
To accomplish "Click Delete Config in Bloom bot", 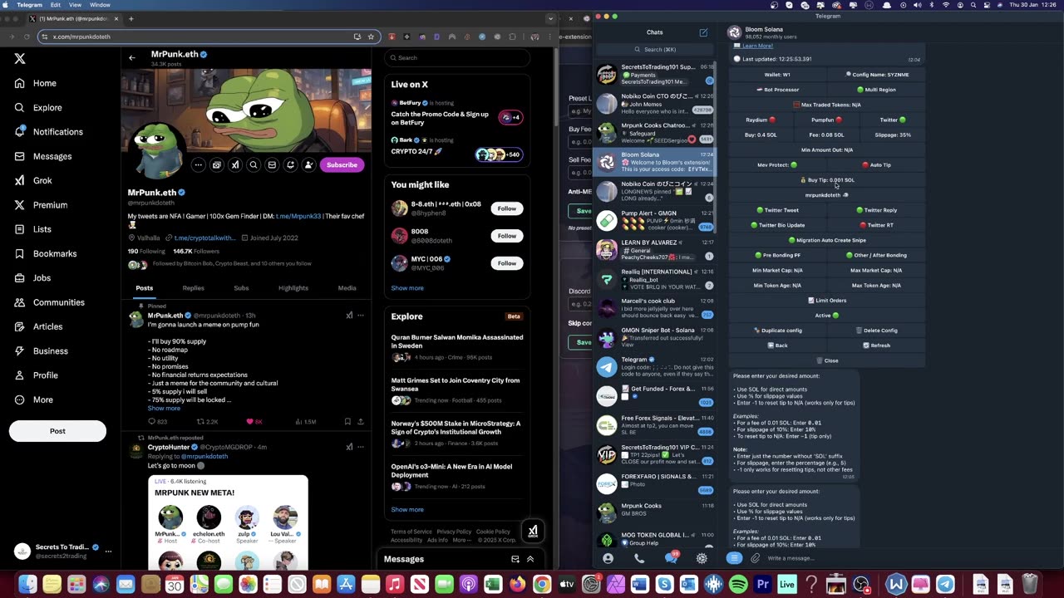I will point(877,331).
